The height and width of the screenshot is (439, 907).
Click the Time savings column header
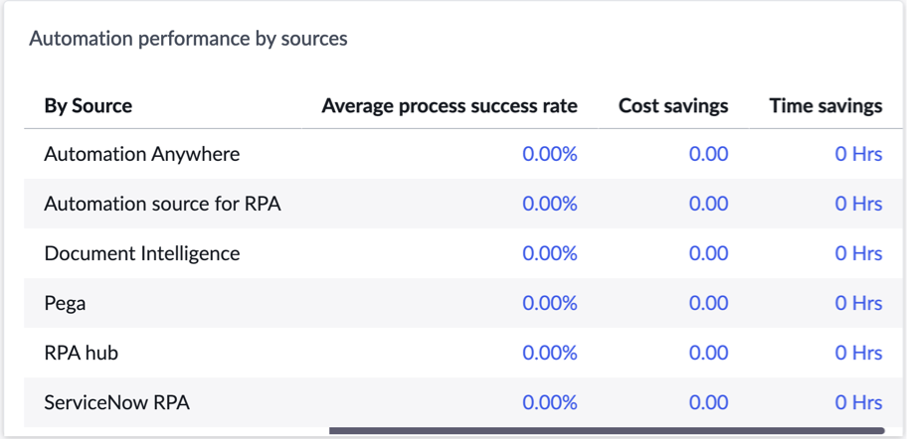(x=825, y=105)
